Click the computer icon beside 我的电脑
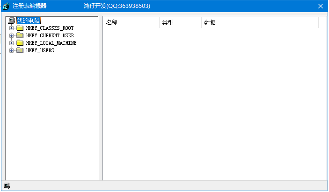The height and width of the screenshot is (192, 329). [12, 21]
